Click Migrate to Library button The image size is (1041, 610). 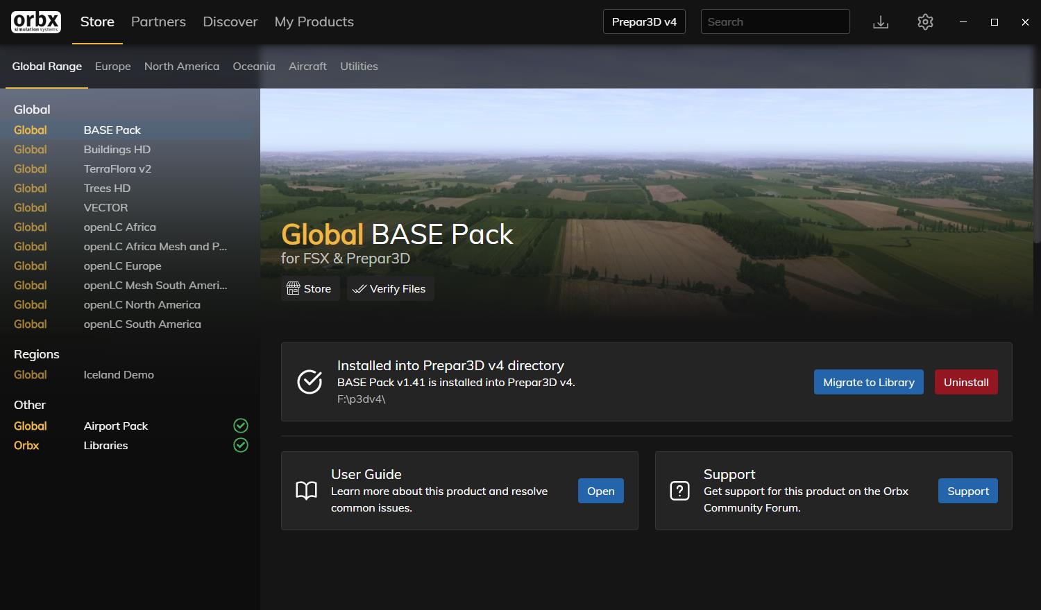869,382
